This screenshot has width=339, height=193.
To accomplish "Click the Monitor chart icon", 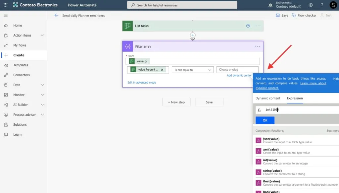I will (6, 95).
